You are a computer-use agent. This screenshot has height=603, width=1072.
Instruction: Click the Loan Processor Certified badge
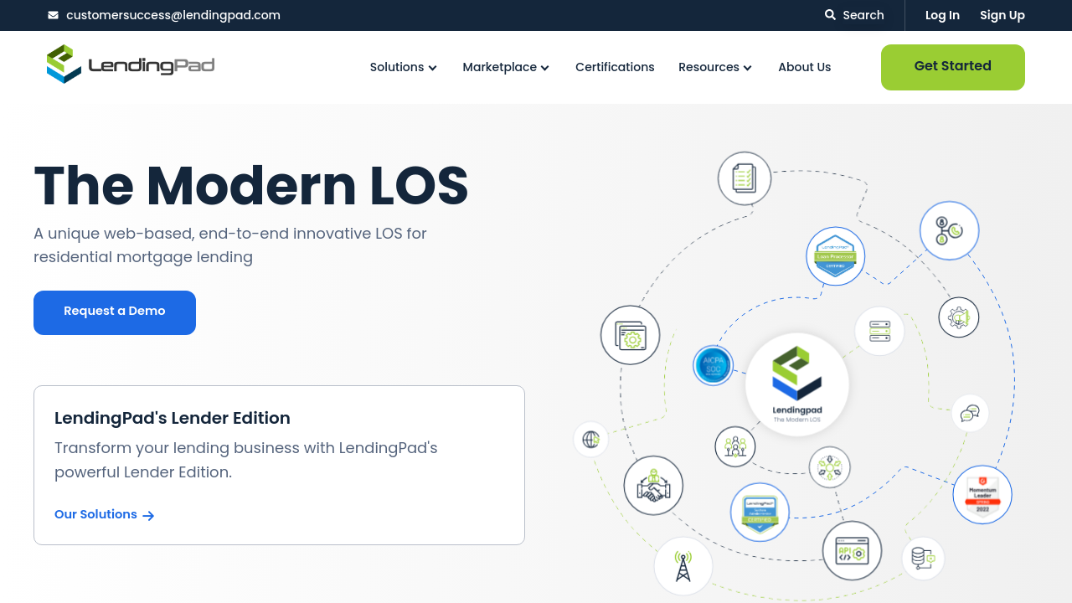(x=835, y=256)
